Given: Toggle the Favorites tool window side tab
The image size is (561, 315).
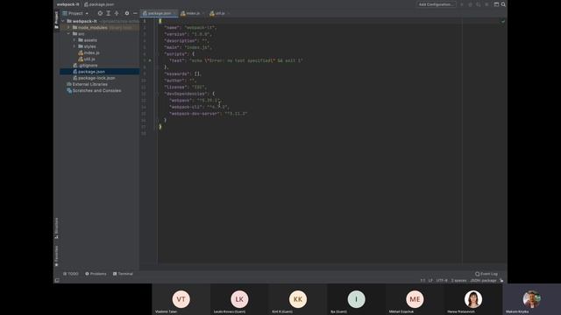Looking at the screenshot, I should 56,255.
